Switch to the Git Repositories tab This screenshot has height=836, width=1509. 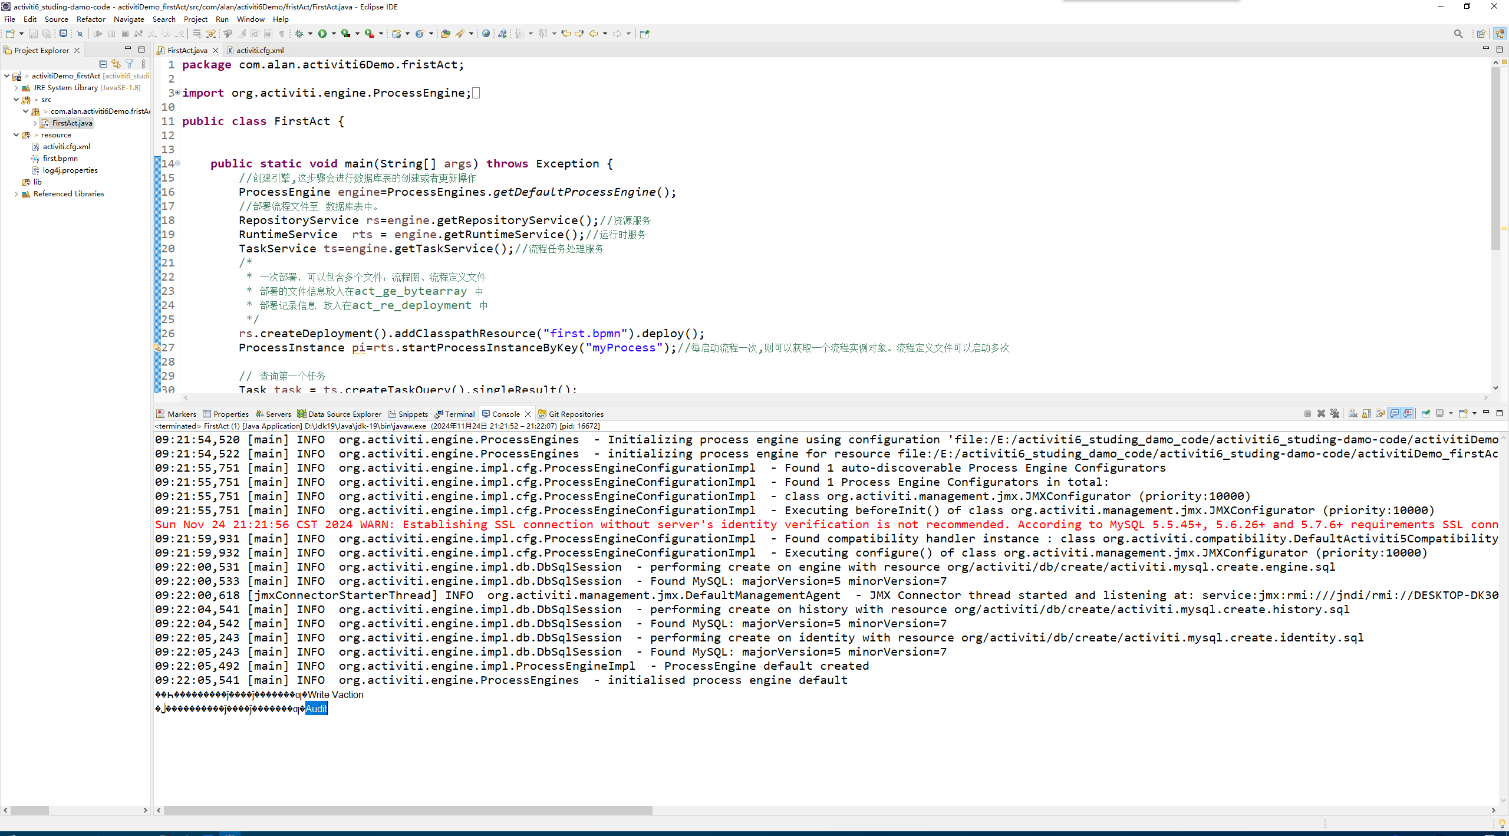(x=570, y=414)
